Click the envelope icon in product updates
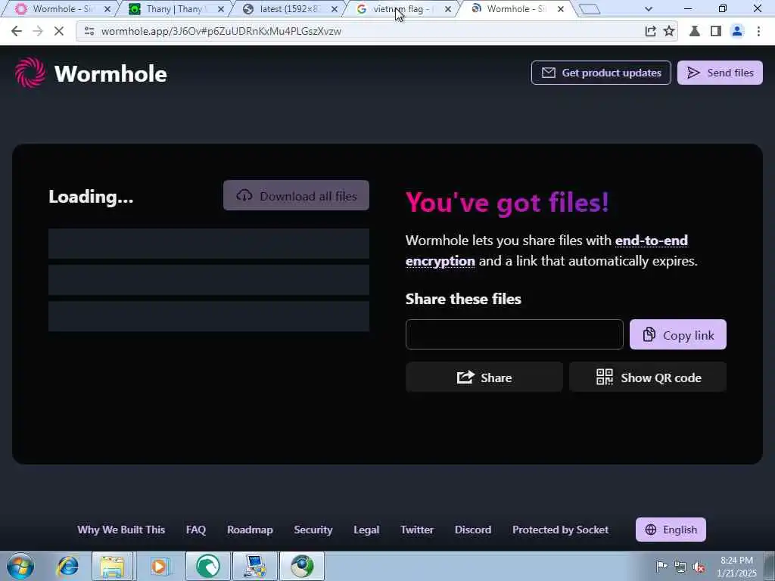This screenshot has width=775, height=581. pos(548,73)
